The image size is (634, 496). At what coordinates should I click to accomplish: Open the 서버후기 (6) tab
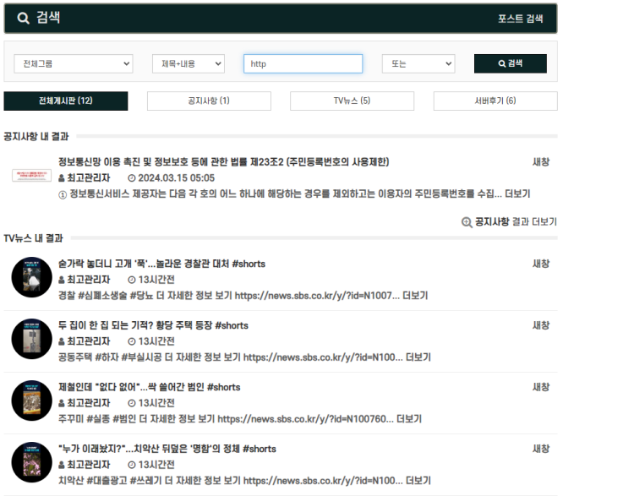pos(495,101)
